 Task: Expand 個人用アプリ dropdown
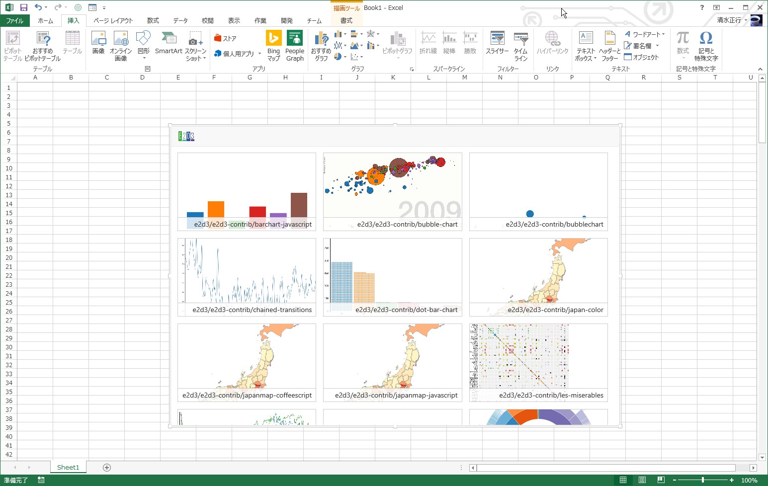tap(259, 54)
